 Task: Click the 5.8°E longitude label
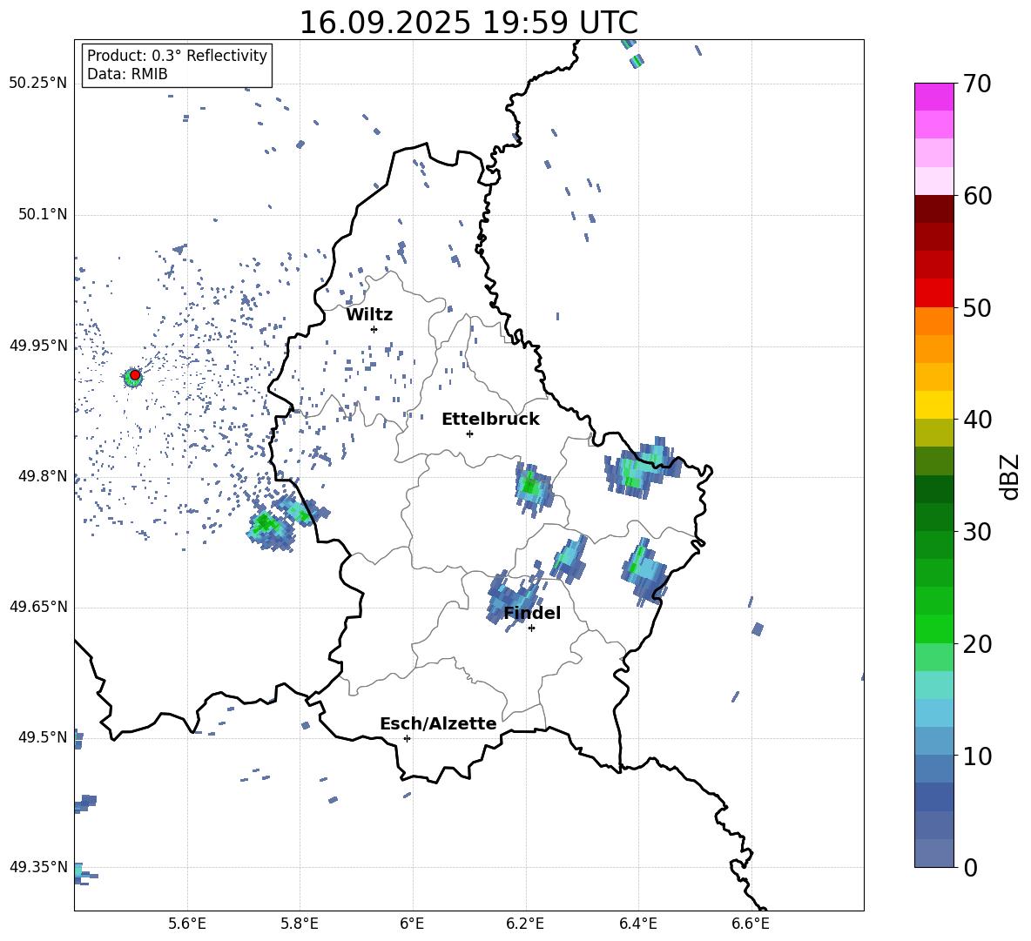300,924
